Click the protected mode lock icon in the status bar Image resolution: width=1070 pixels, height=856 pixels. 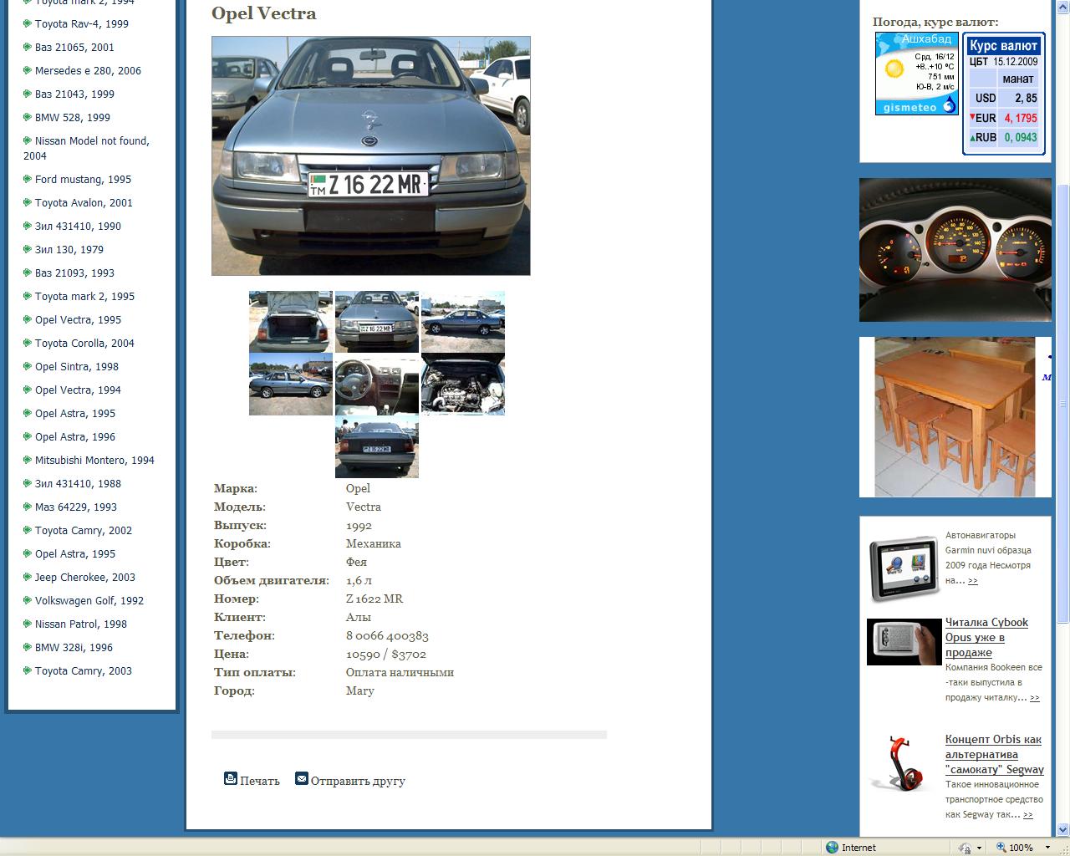[966, 847]
